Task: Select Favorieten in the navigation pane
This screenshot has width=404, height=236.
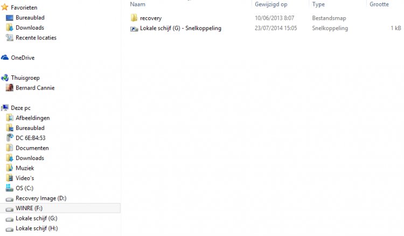Action: coord(24,8)
